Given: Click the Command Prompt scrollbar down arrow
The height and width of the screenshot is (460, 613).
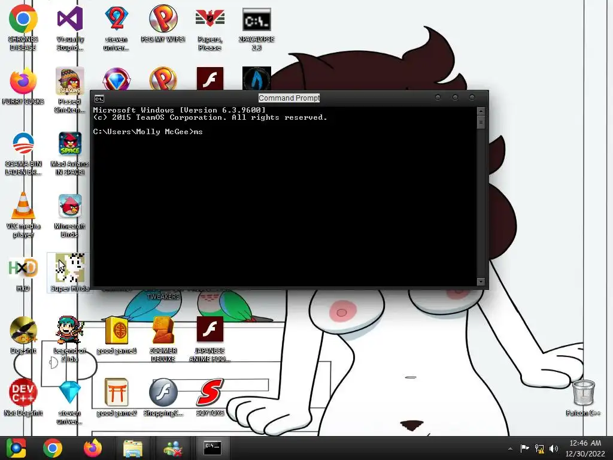Looking at the screenshot, I should pos(481,282).
